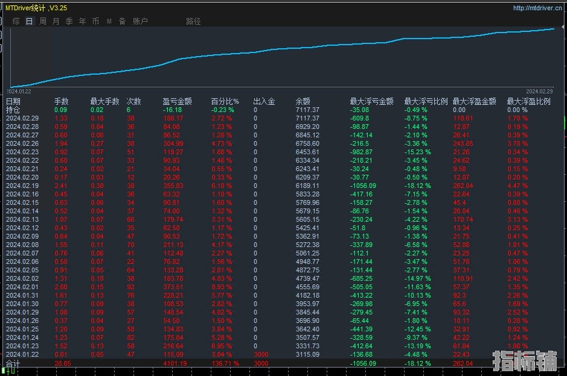567x376 pixels.
Task: Click the 出入金 column header
Action: click(264, 101)
